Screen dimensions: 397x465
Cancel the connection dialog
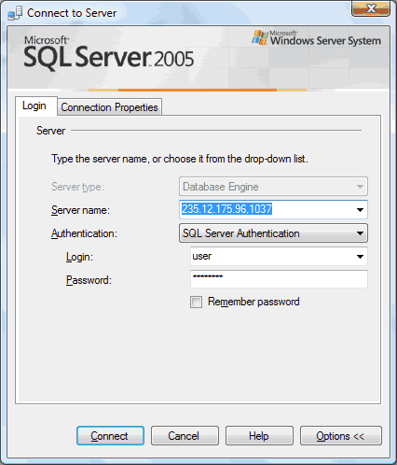coord(185,436)
